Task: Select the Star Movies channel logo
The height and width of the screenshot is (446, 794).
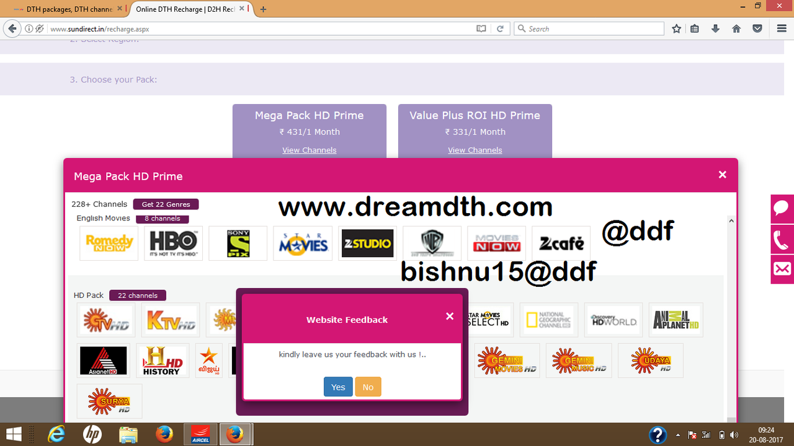Action: click(303, 243)
